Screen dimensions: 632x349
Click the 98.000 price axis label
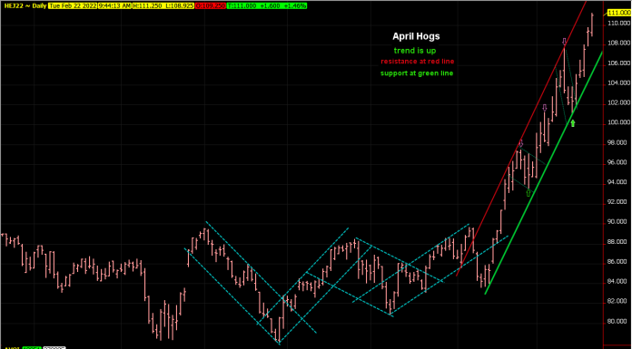click(618, 142)
